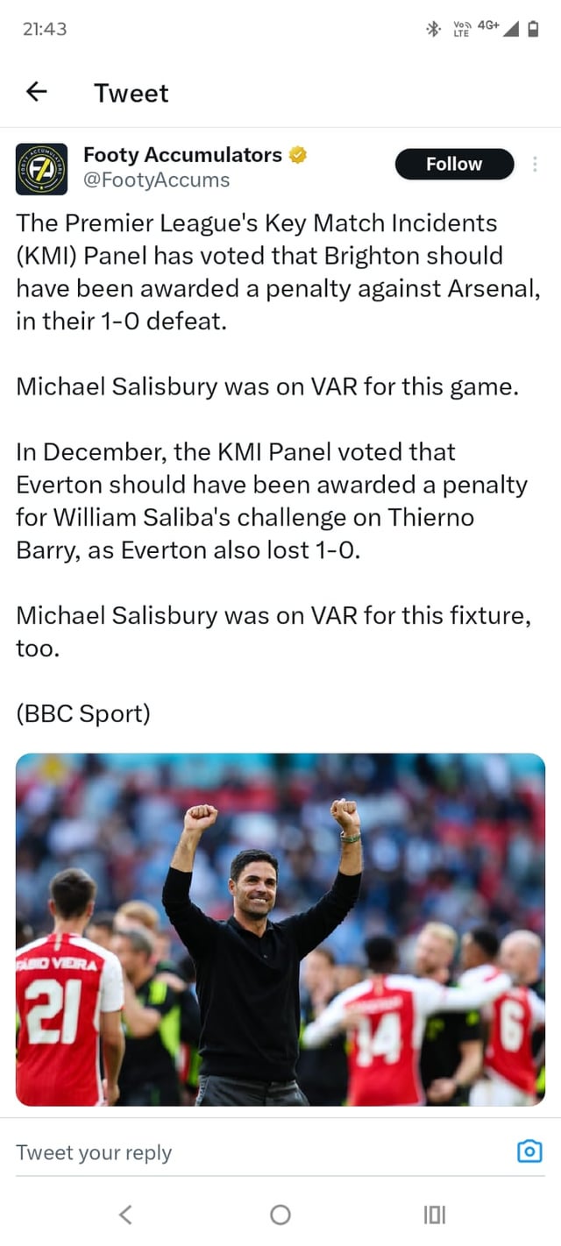
Task: Tap the Footy Accumulators display name
Action: (182, 155)
